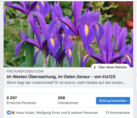Click 'Beitrag bewerben' to boost the post
The image size is (137, 118).
[x=113, y=101]
